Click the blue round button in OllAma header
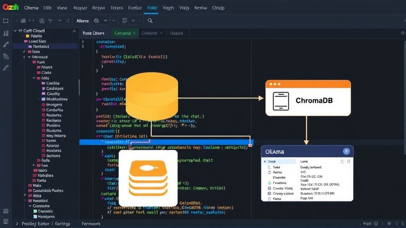 [x=346, y=152]
